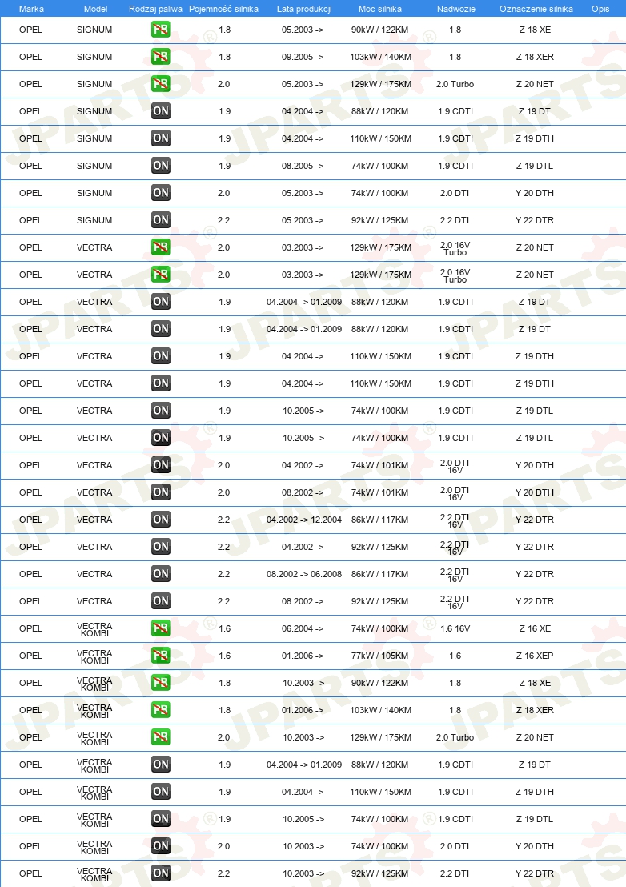The image size is (626, 887).
Task: Select 'OPEL' brand cell in Z 18 XE Signum row
Action: 30,30
